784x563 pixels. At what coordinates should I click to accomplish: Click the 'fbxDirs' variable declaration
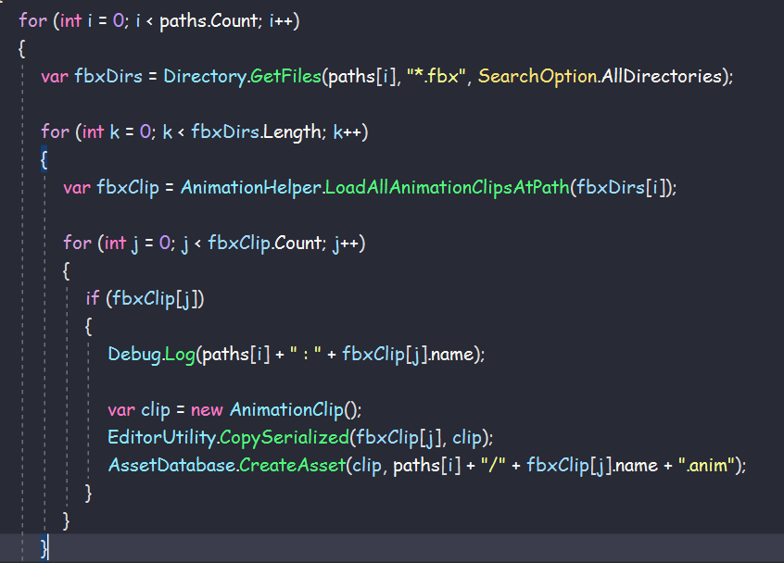[x=108, y=77]
